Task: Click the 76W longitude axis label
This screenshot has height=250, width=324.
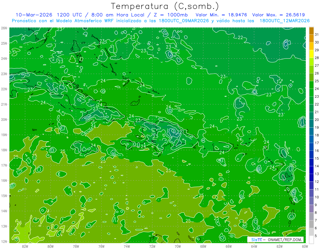Action: point(101,246)
